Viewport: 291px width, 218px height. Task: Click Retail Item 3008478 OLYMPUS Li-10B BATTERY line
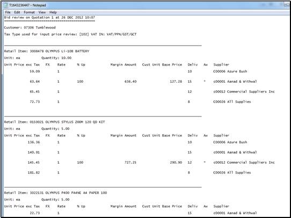pyautogui.click(x=47, y=51)
